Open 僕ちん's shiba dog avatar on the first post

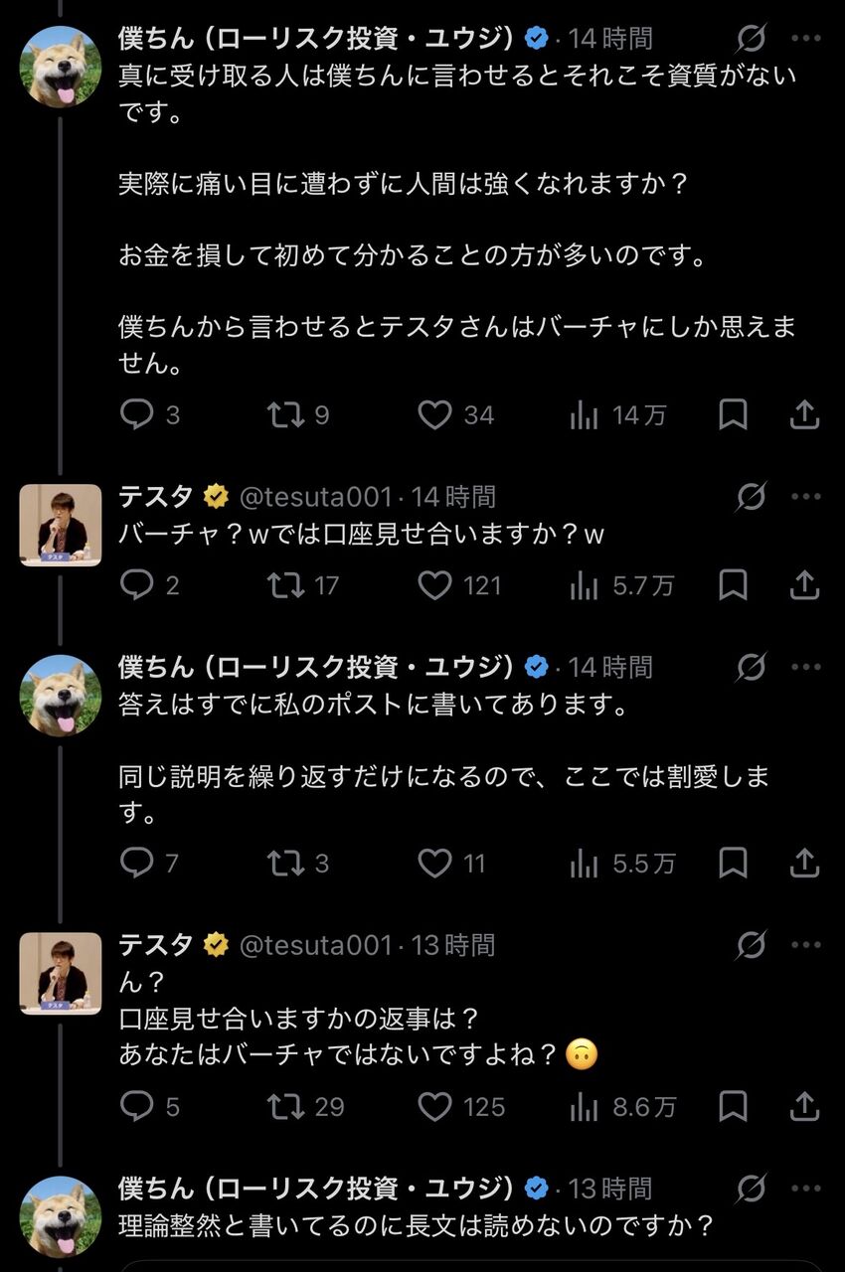point(61,67)
